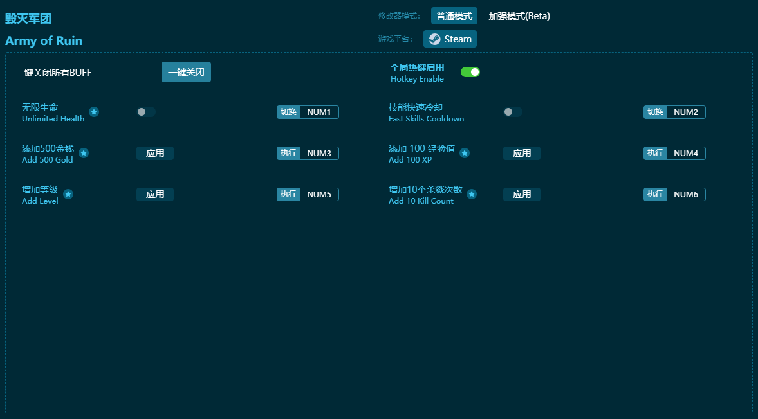Turn on the Fast Skills Cooldown toggle
Screen dimensions: 758x419
click(512, 112)
